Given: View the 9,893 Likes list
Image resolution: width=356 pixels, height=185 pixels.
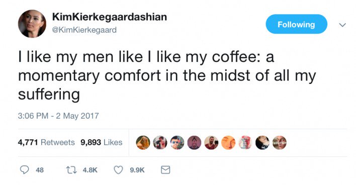Looking at the screenshot, I should pos(102,143).
